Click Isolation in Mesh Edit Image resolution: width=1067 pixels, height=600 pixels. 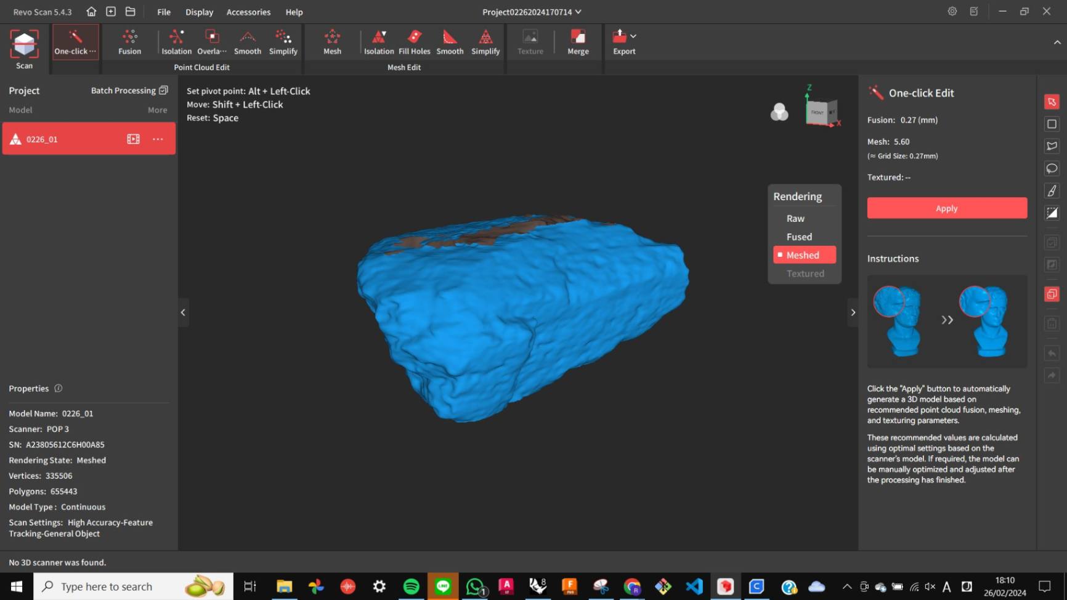tap(379, 42)
